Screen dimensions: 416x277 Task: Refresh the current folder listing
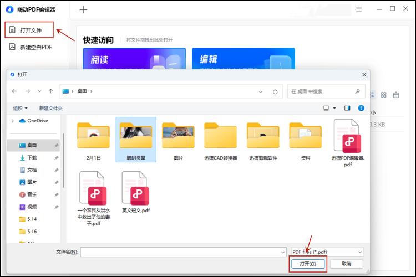(275, 92)
